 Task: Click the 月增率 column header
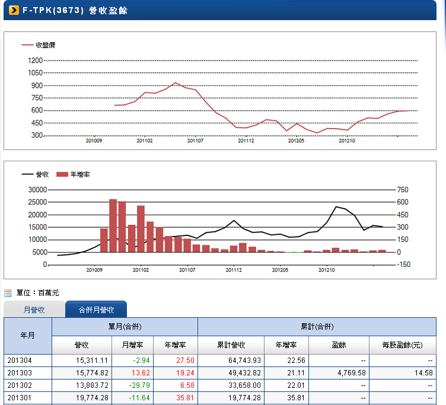132,345
